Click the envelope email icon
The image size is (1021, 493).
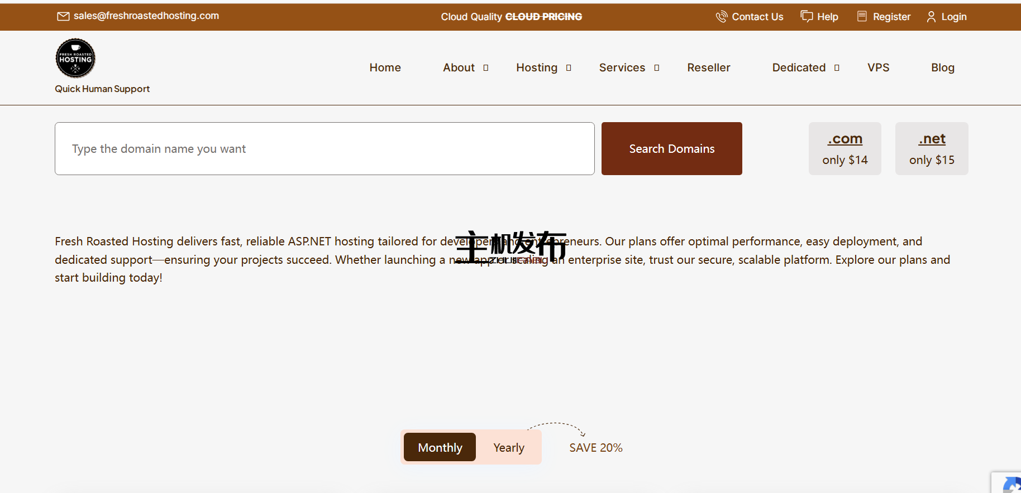tap(63, 17)
